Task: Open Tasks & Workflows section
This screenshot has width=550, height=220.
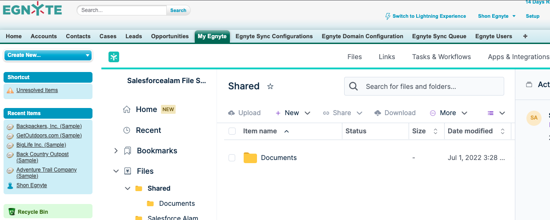Action: coord(442,57)
